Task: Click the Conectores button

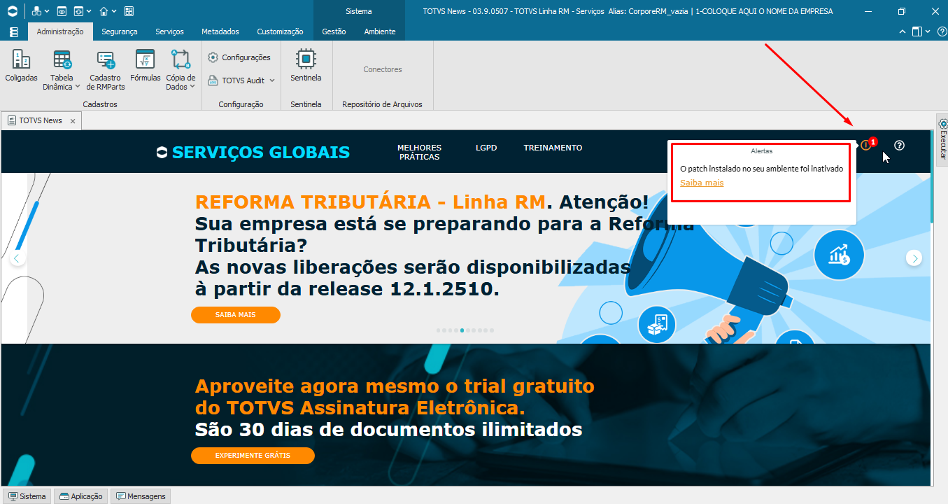Action: (x=383, y=69)
